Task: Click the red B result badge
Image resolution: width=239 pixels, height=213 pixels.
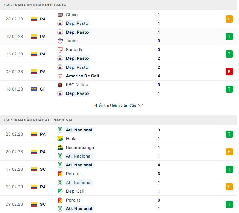Action: coord(229,72)
